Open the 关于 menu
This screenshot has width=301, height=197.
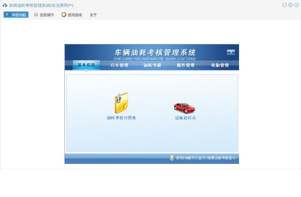coord(93,15)
